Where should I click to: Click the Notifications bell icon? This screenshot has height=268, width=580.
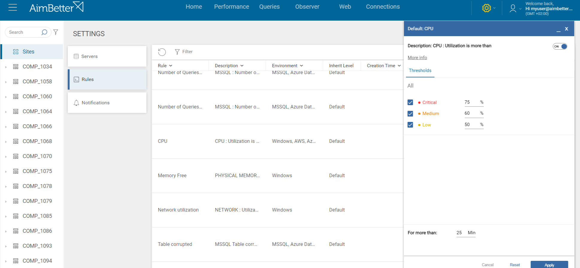pyautogui.click(x=76, y=103)
